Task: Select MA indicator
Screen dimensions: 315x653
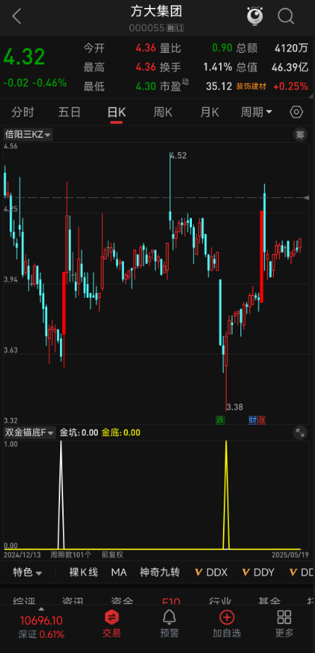Action: tap(119, 573)
